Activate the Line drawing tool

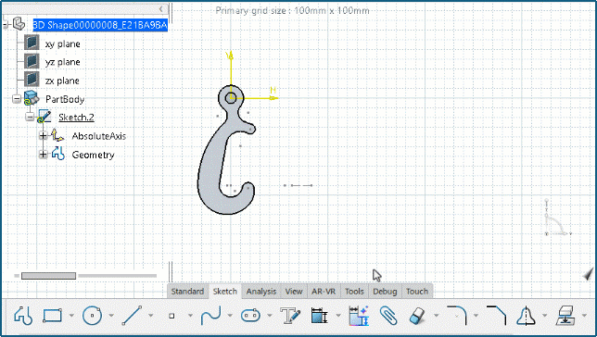(132, 316)
